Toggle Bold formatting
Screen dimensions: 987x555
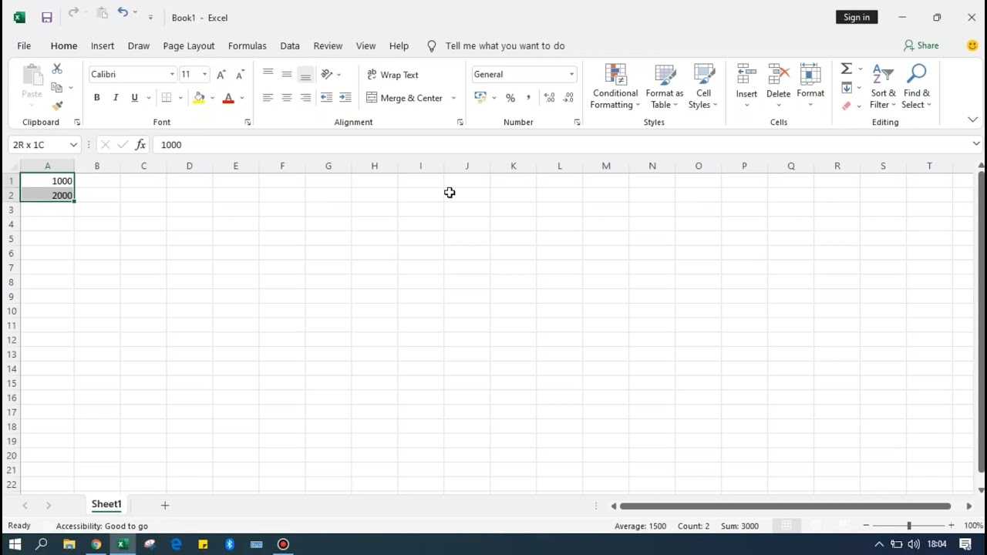97,98
